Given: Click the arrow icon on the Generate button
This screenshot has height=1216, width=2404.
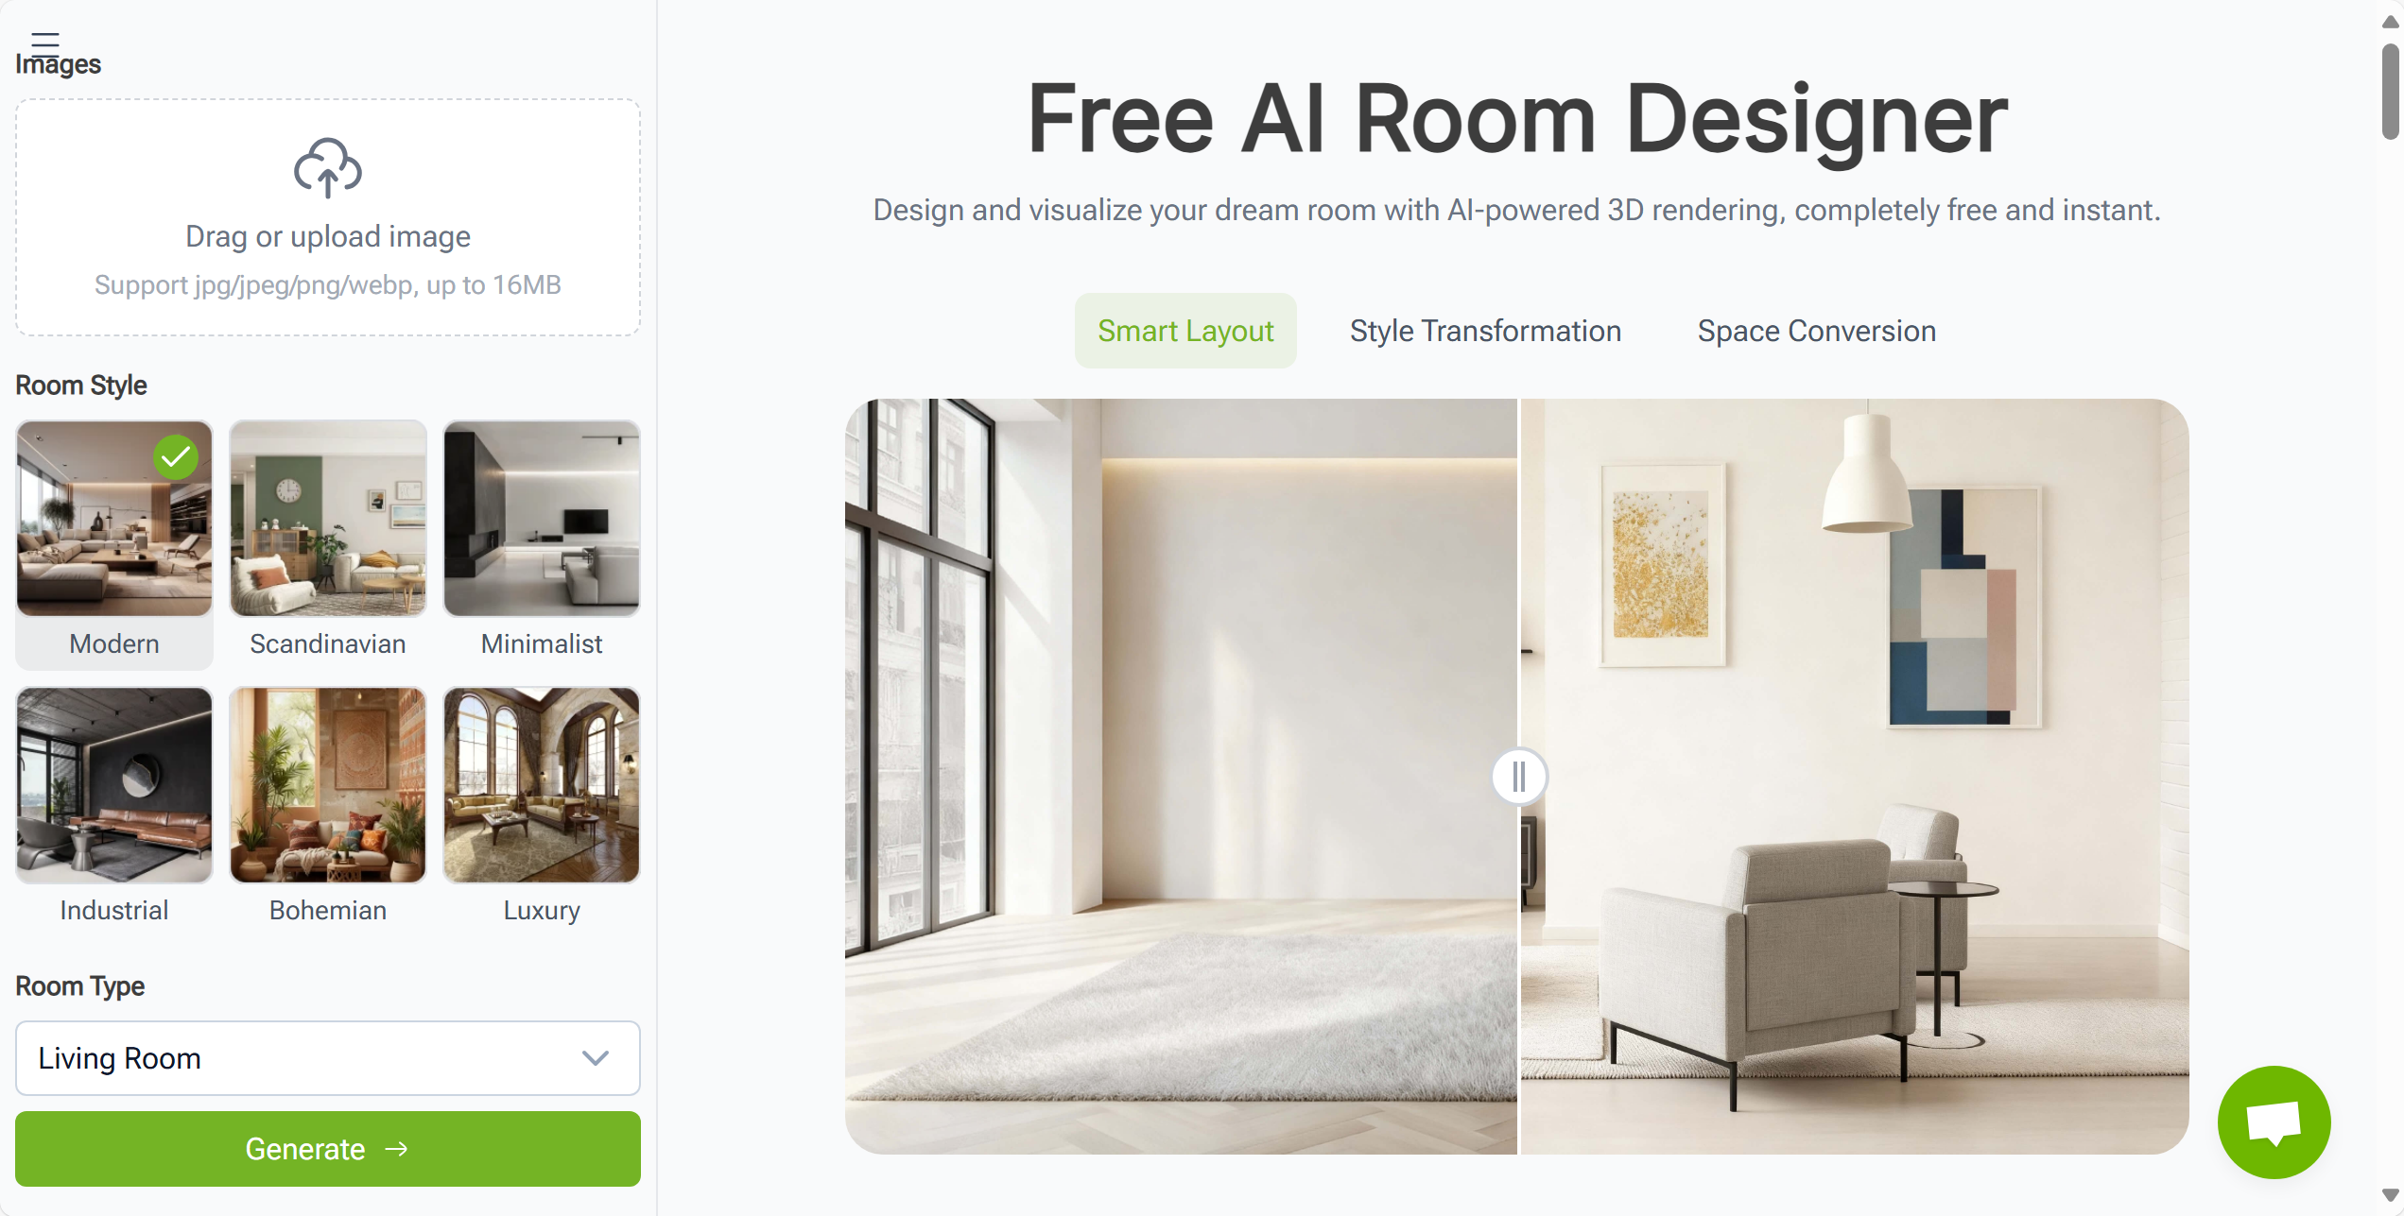Looking at the screenshot, I should pos(397,1148).
